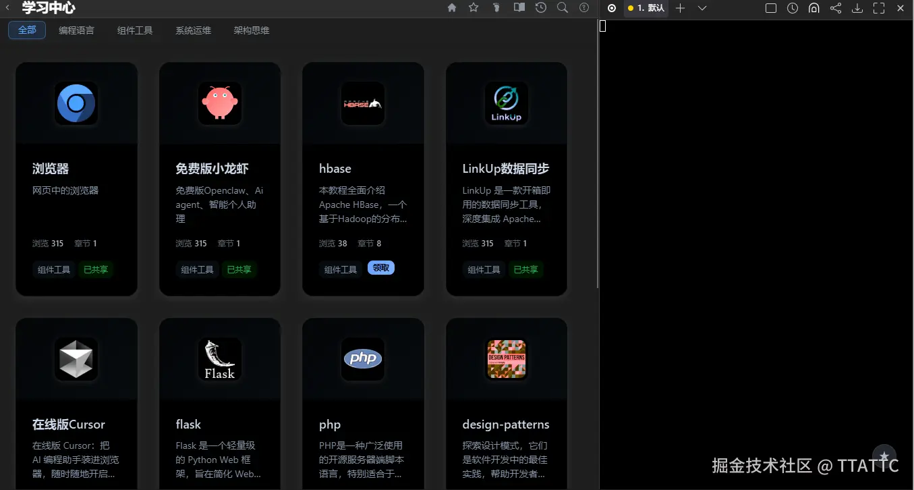Open the hbase course title
The height and width of the screenshot is (490, 914).
[x=335, y=169]
